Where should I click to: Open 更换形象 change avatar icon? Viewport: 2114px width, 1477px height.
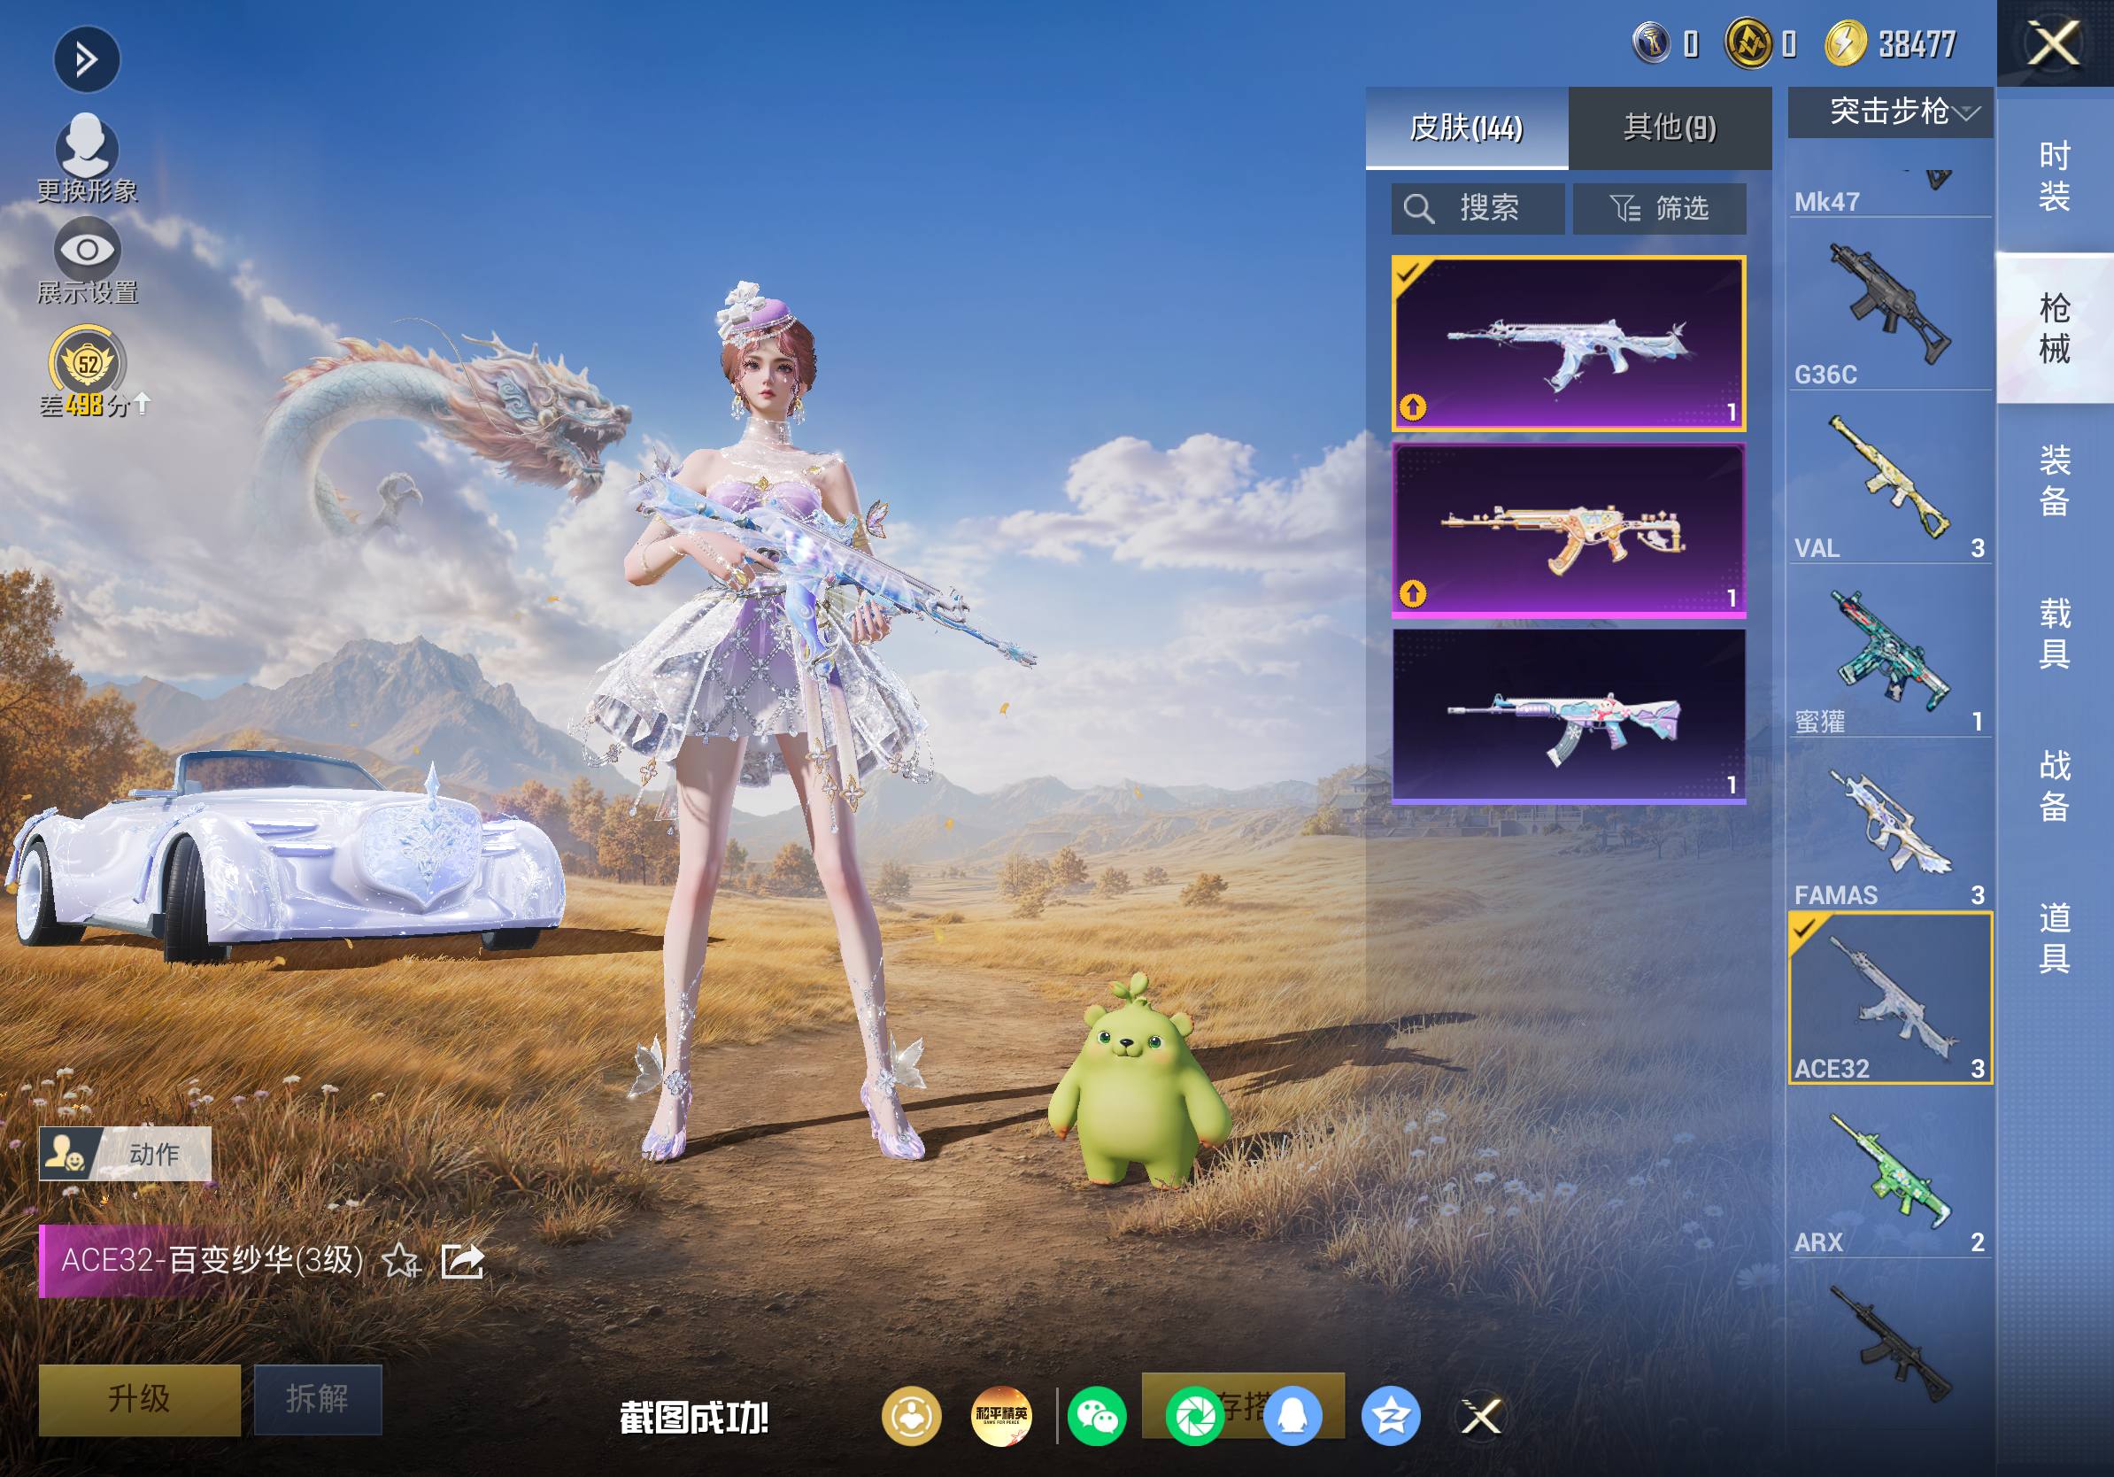pos(87,158)
